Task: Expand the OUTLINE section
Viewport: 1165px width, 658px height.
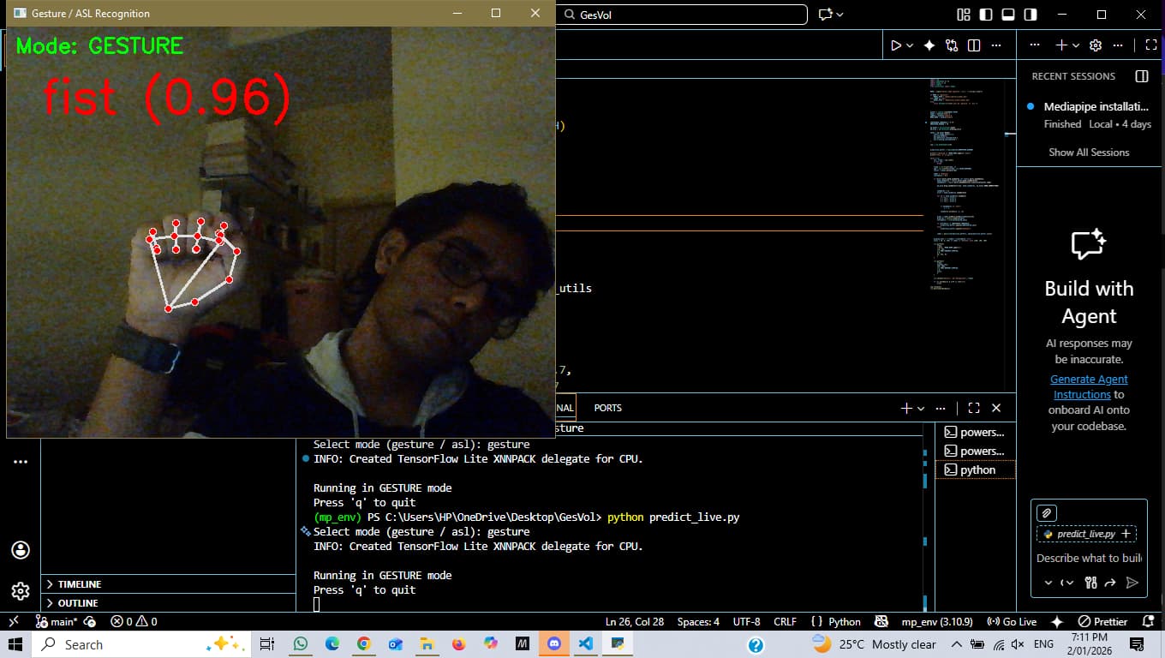Action: pos(78,603)
